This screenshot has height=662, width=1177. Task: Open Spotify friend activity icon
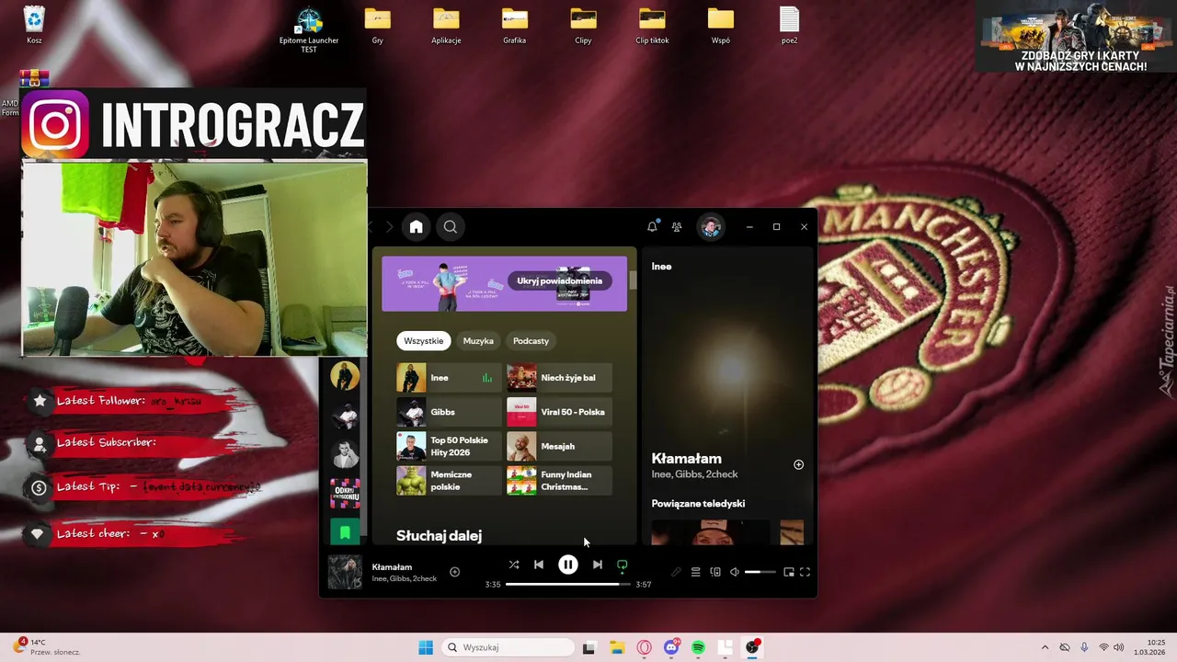tap(677, 227)
